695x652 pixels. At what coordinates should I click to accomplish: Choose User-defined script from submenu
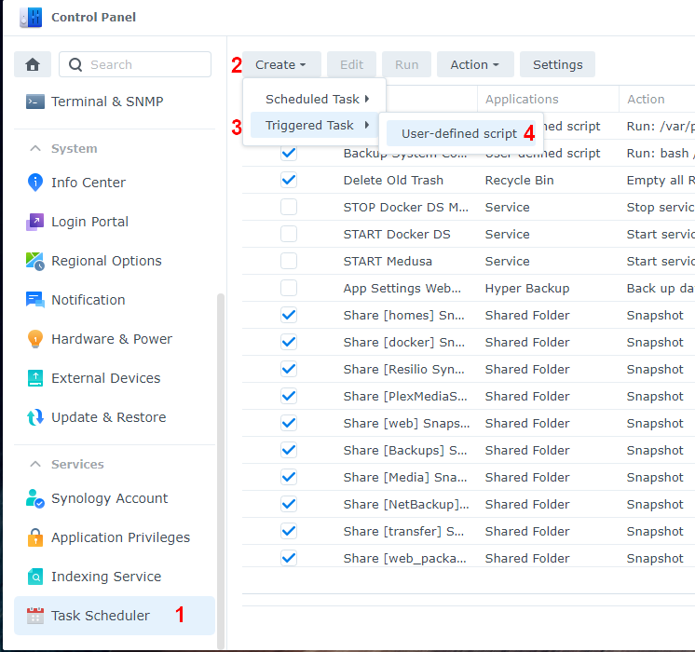click(x=458, y=133)
